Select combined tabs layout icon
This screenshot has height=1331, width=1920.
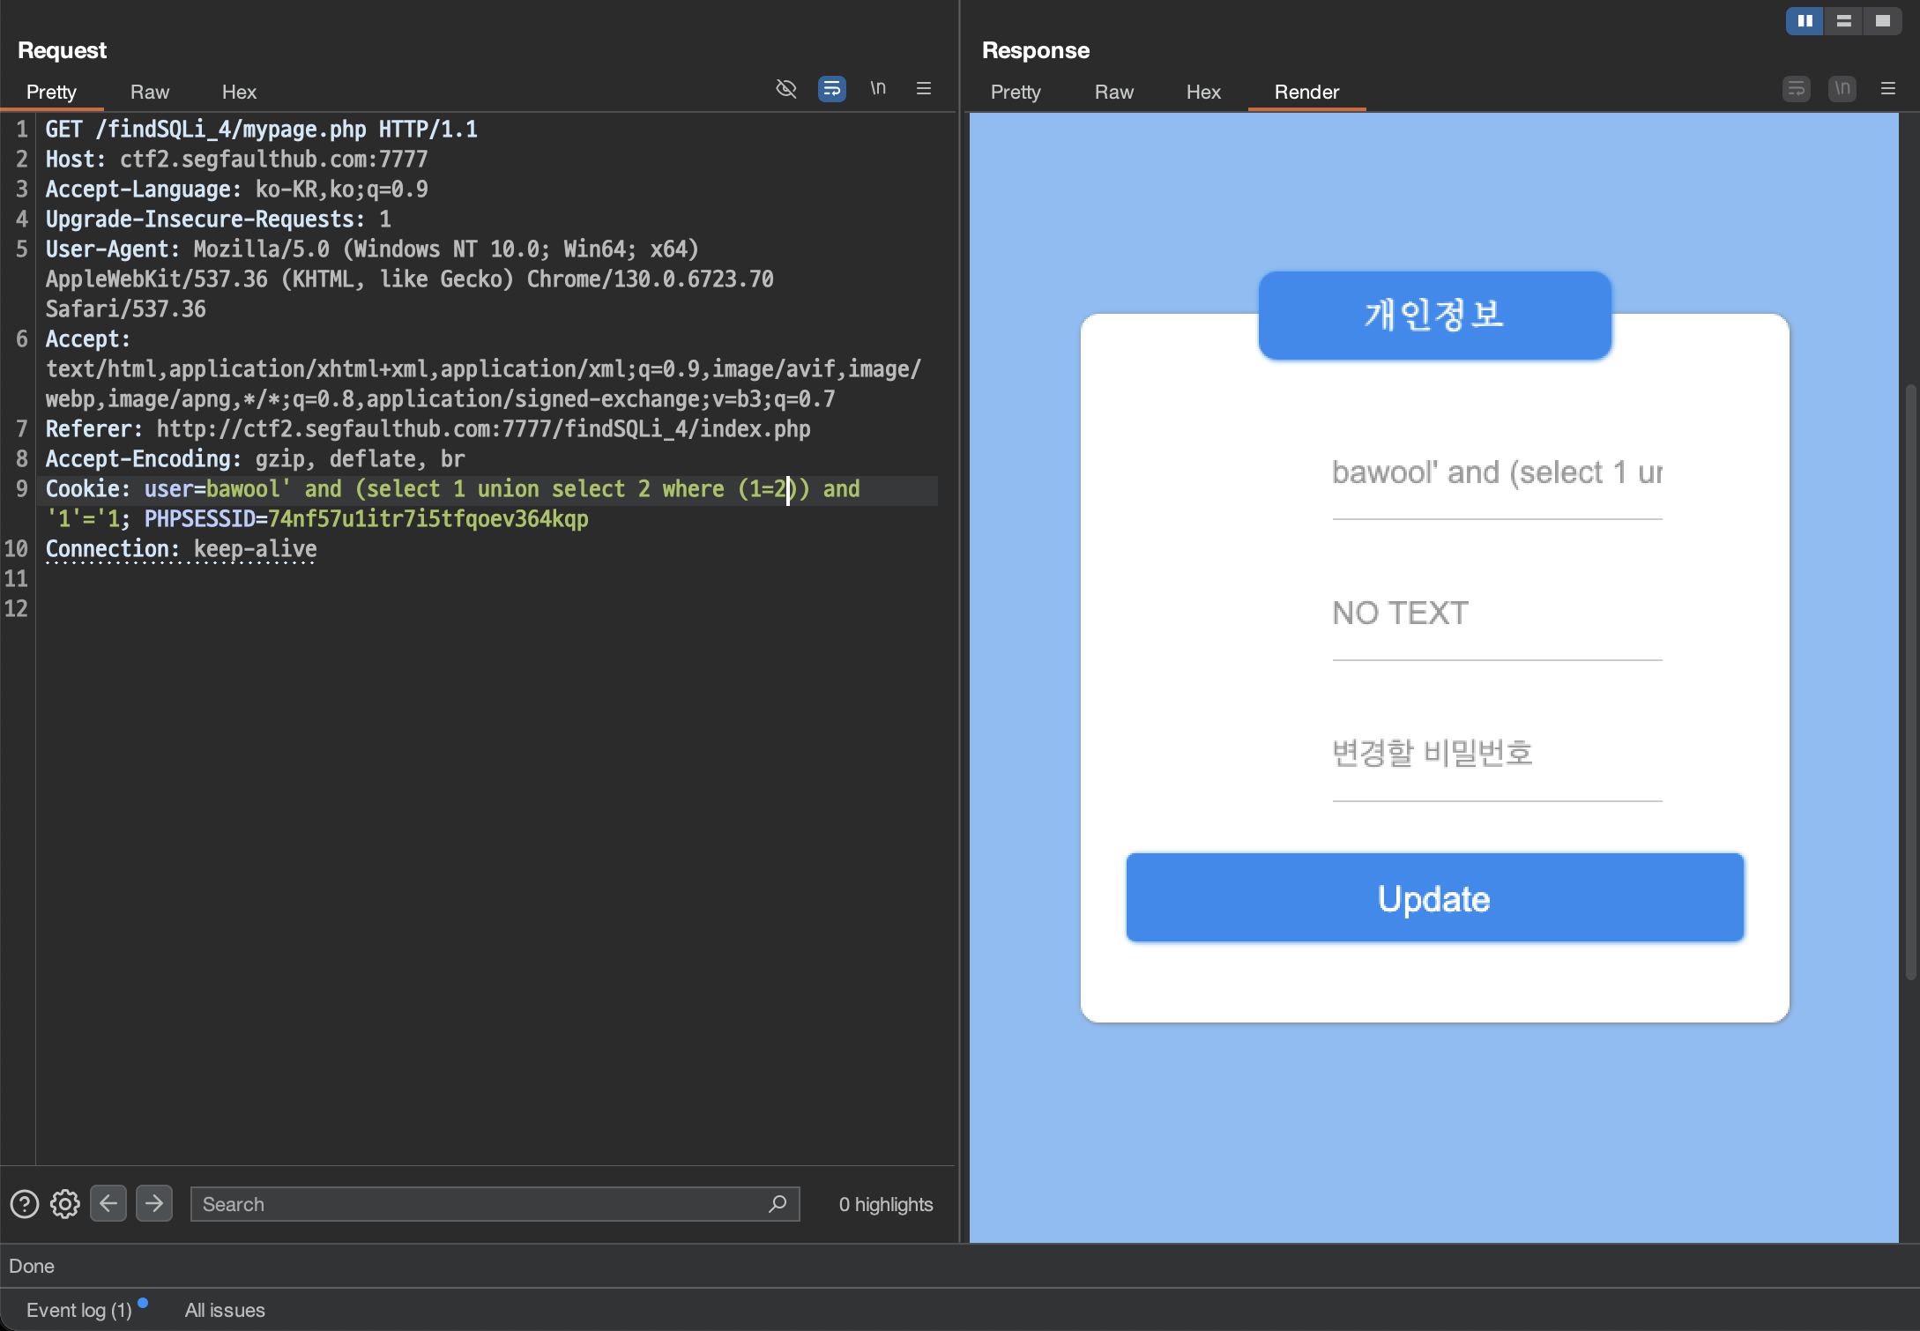[x=1882, y=21]
